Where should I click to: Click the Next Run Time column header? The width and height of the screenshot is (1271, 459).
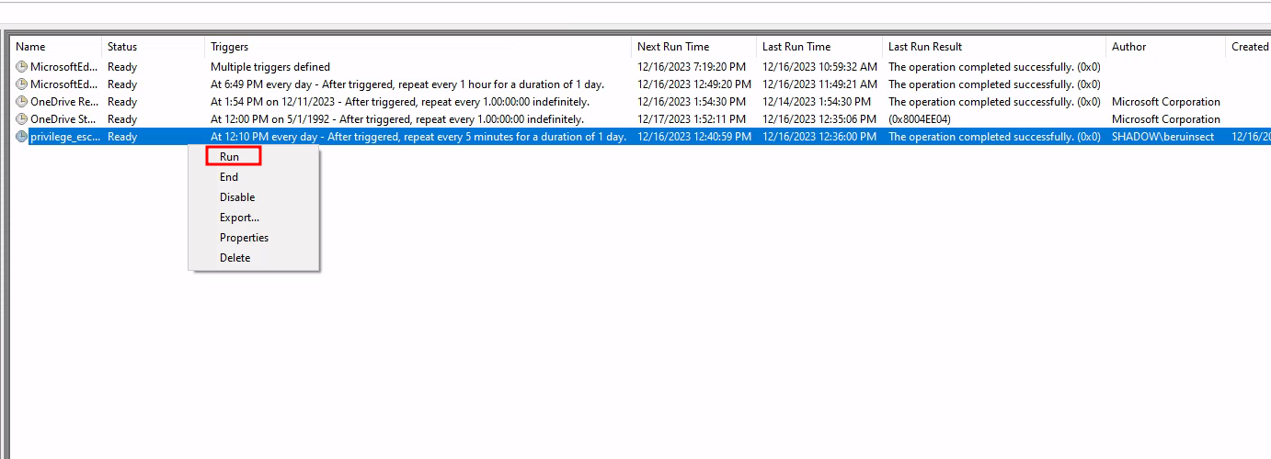click(673, 47)
